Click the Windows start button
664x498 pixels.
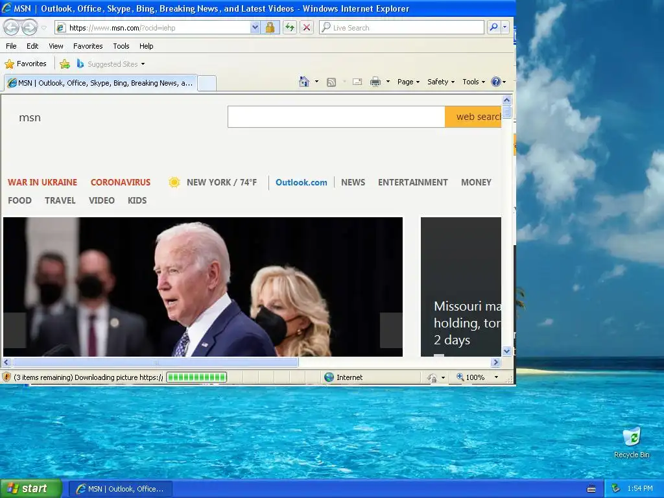click(x=31, y=489)
